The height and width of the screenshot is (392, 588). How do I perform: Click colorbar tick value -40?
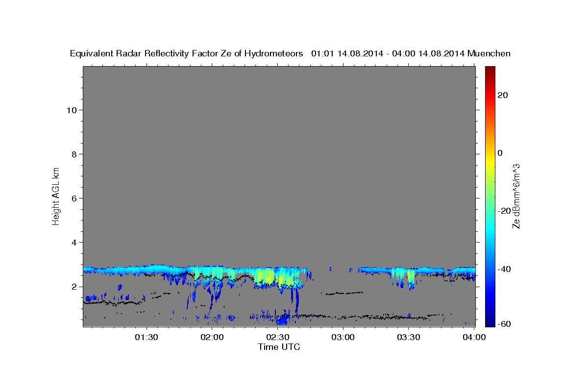[504, 269]
